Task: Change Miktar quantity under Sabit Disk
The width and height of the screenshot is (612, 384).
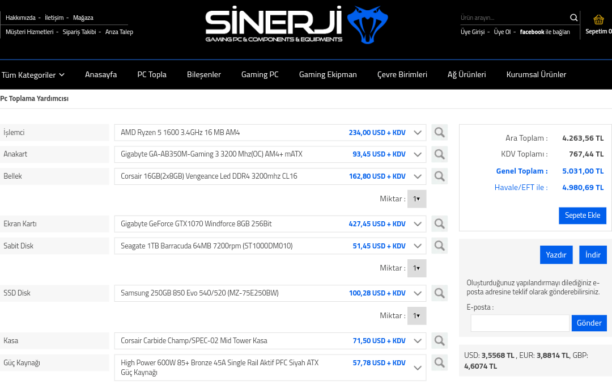Action: point(416,268)
